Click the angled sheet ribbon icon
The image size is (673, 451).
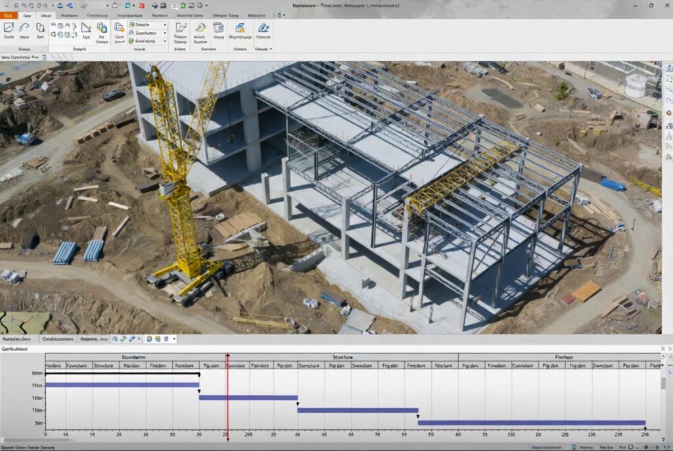click(x=181, y=28)
